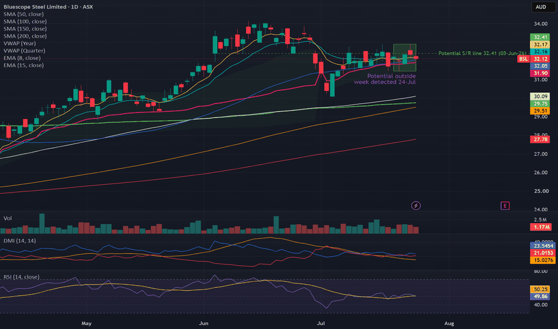
Task: Select the SMA (150, close) indicator legend
Action: 25,29
